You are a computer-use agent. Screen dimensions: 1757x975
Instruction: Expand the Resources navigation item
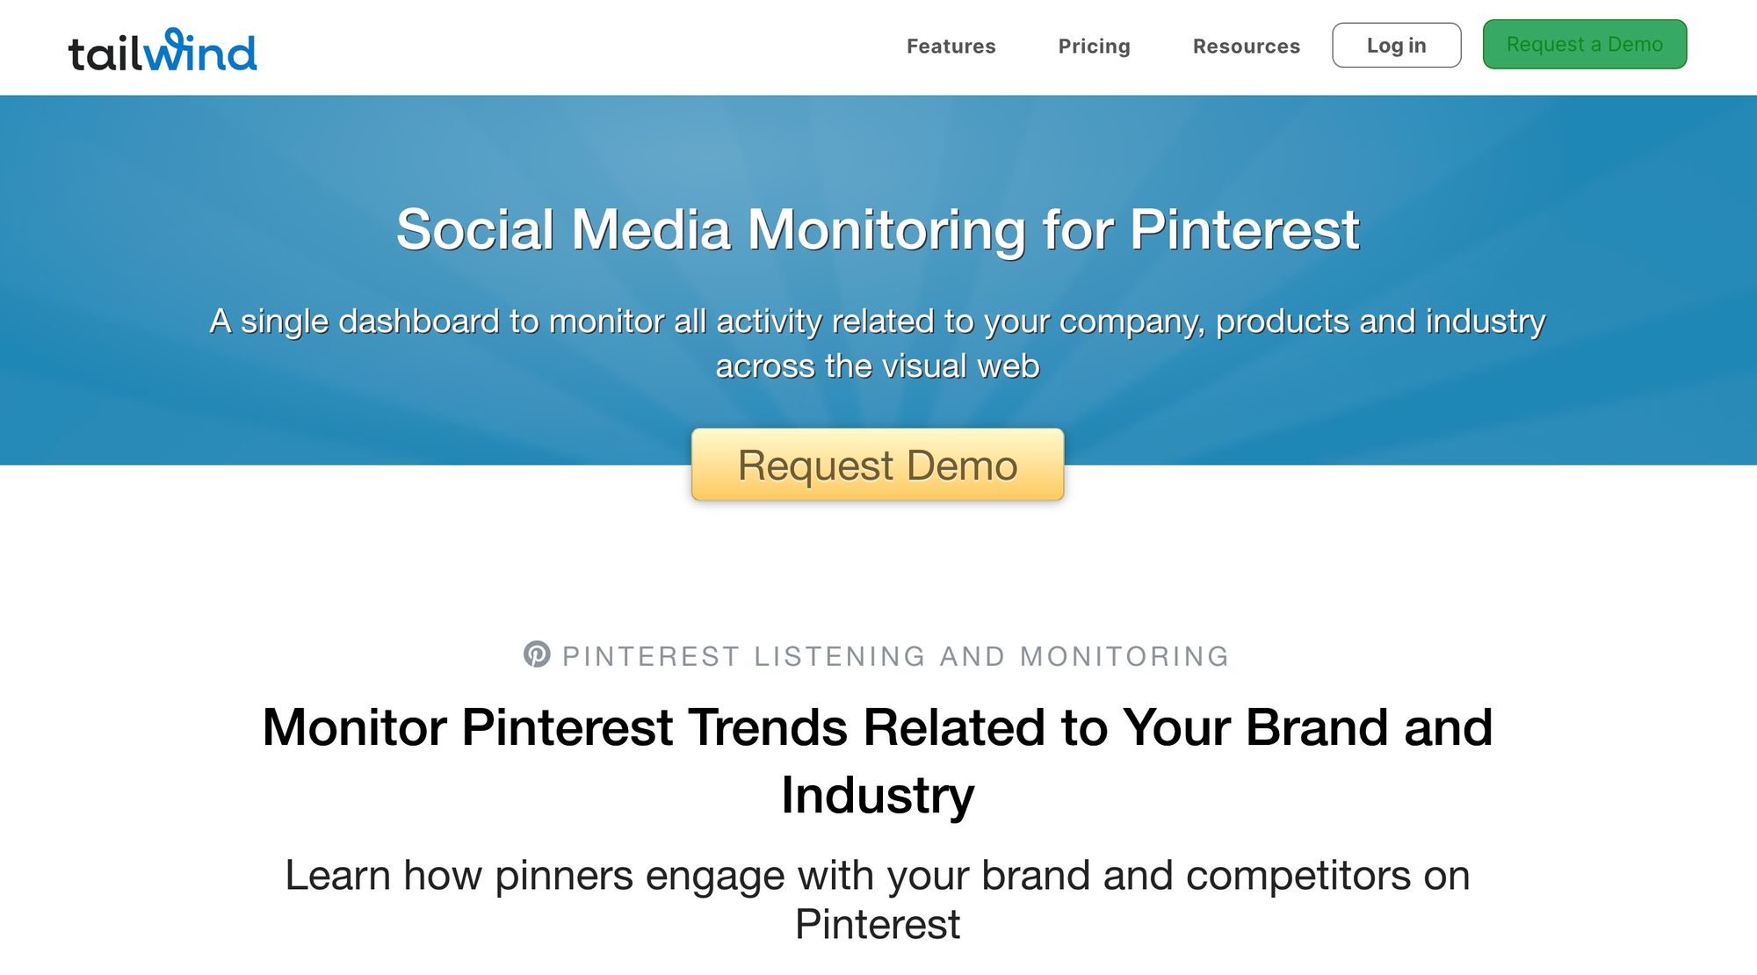click(x=1246, y=46)
